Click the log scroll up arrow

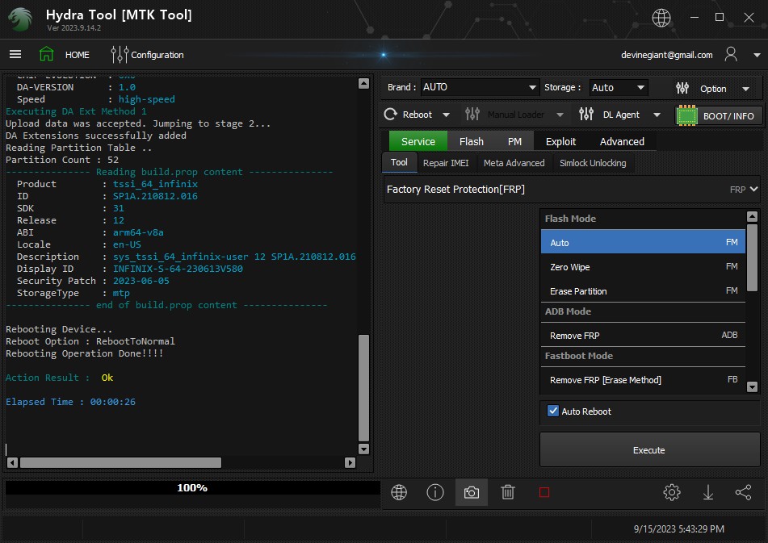coord(363,83)
